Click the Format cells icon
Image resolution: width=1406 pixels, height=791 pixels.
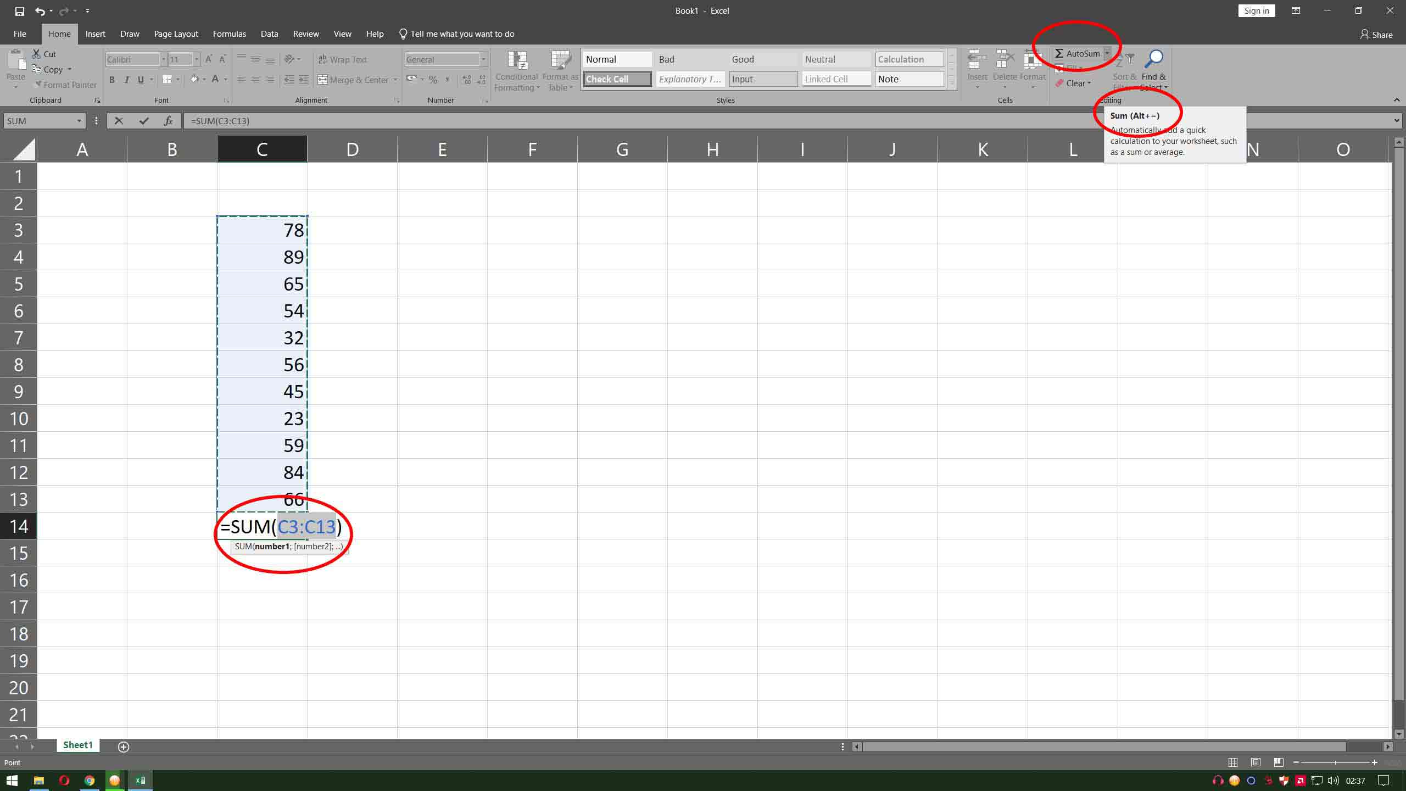point(1033,60)
